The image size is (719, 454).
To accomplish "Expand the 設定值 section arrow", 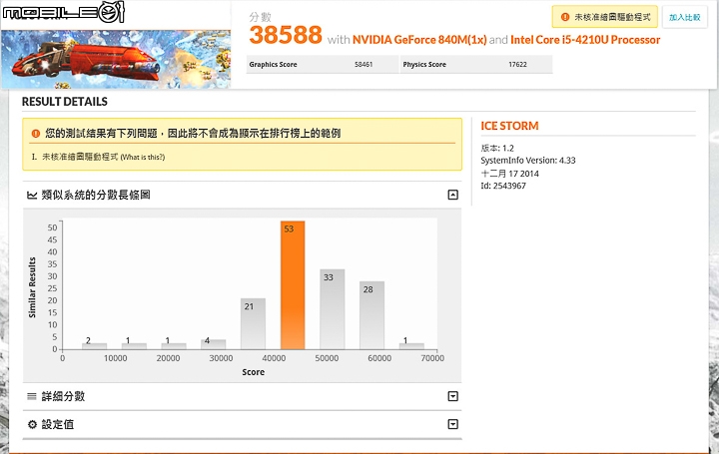I will click(452, 424).
